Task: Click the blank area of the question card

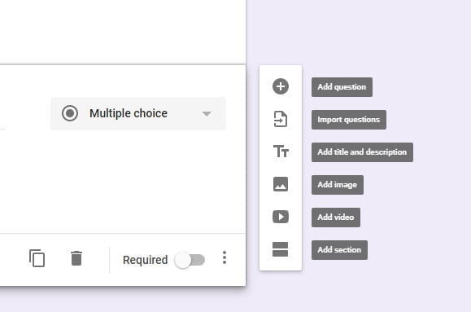Action: (x=120, y=181)
